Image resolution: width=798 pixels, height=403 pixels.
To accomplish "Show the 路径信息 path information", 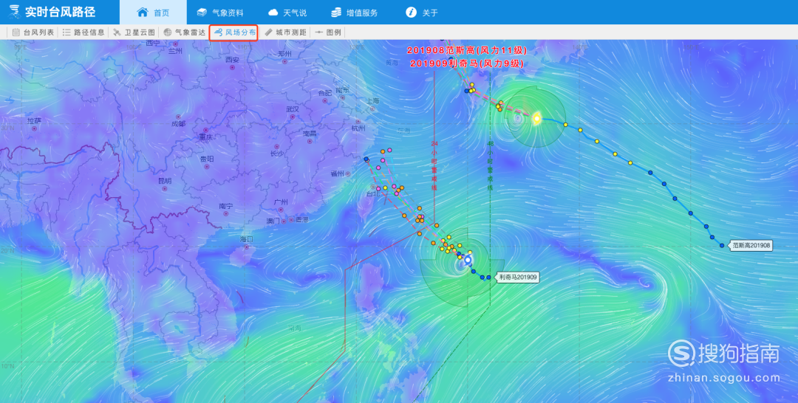I will (x=83, y=32).
